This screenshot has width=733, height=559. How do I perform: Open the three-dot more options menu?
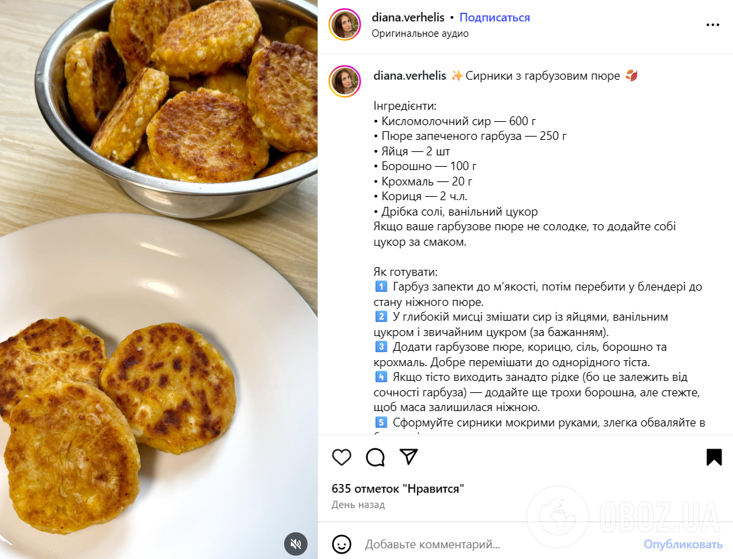[x=713, y=25]
